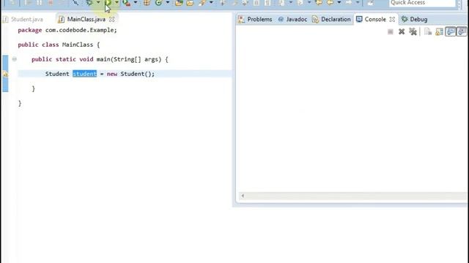469x263 pixels.
Task: Close the MainClass.java tab
Action: 112,20
